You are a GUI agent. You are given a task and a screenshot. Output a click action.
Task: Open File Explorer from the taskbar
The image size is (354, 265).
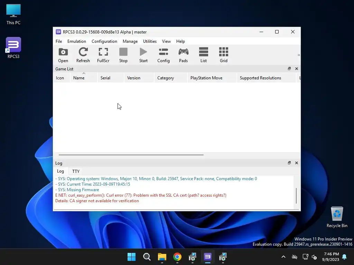pyautogui.click(x=162, y=257)
